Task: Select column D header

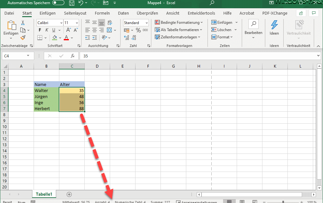Action: pos(97,66)
